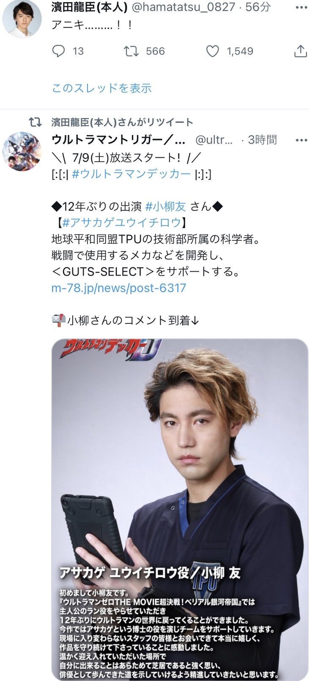Tap the reply speech bubble icon
The height and width of the screenshot is (681, 309).
coord(58,51)
